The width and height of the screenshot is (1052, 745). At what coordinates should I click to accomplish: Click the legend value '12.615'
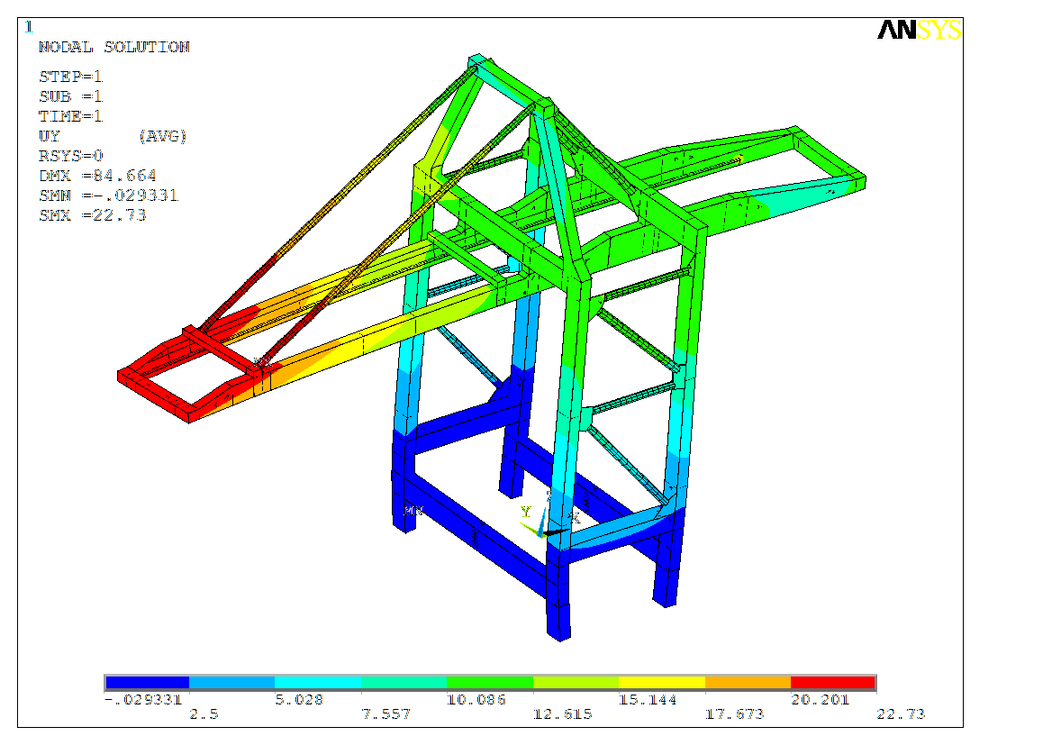click(563, 714)
